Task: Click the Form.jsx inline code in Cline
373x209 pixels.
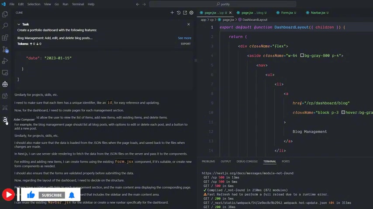Action: tap(124, 162)
